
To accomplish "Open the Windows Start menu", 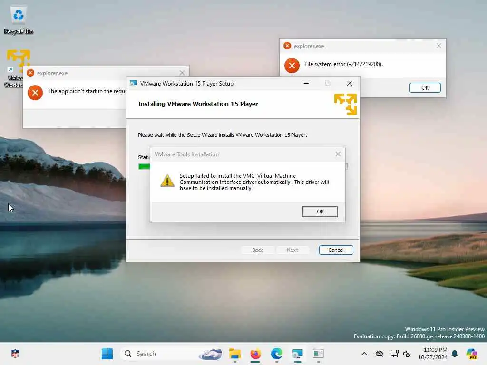I will click(x=107, y=354).
